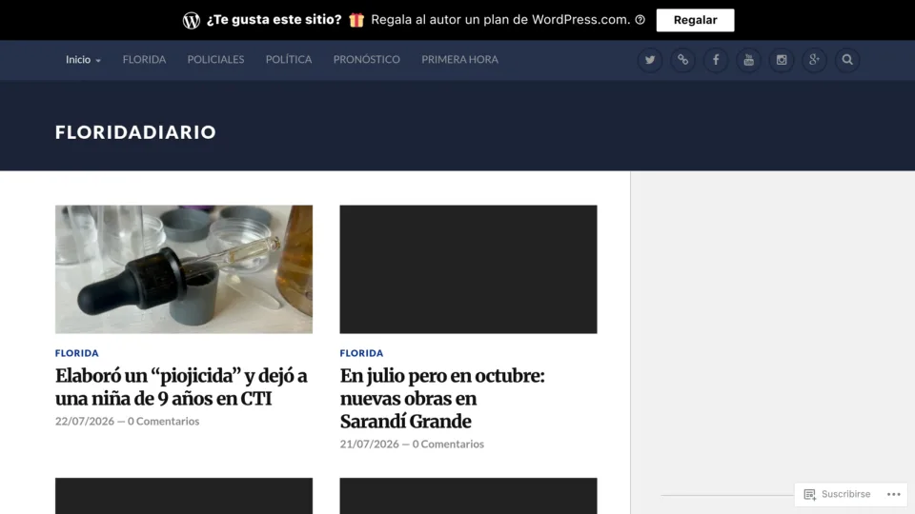Open the PRONÓSTICO menu item
The image size is (915, 514).
click(366, 59)
